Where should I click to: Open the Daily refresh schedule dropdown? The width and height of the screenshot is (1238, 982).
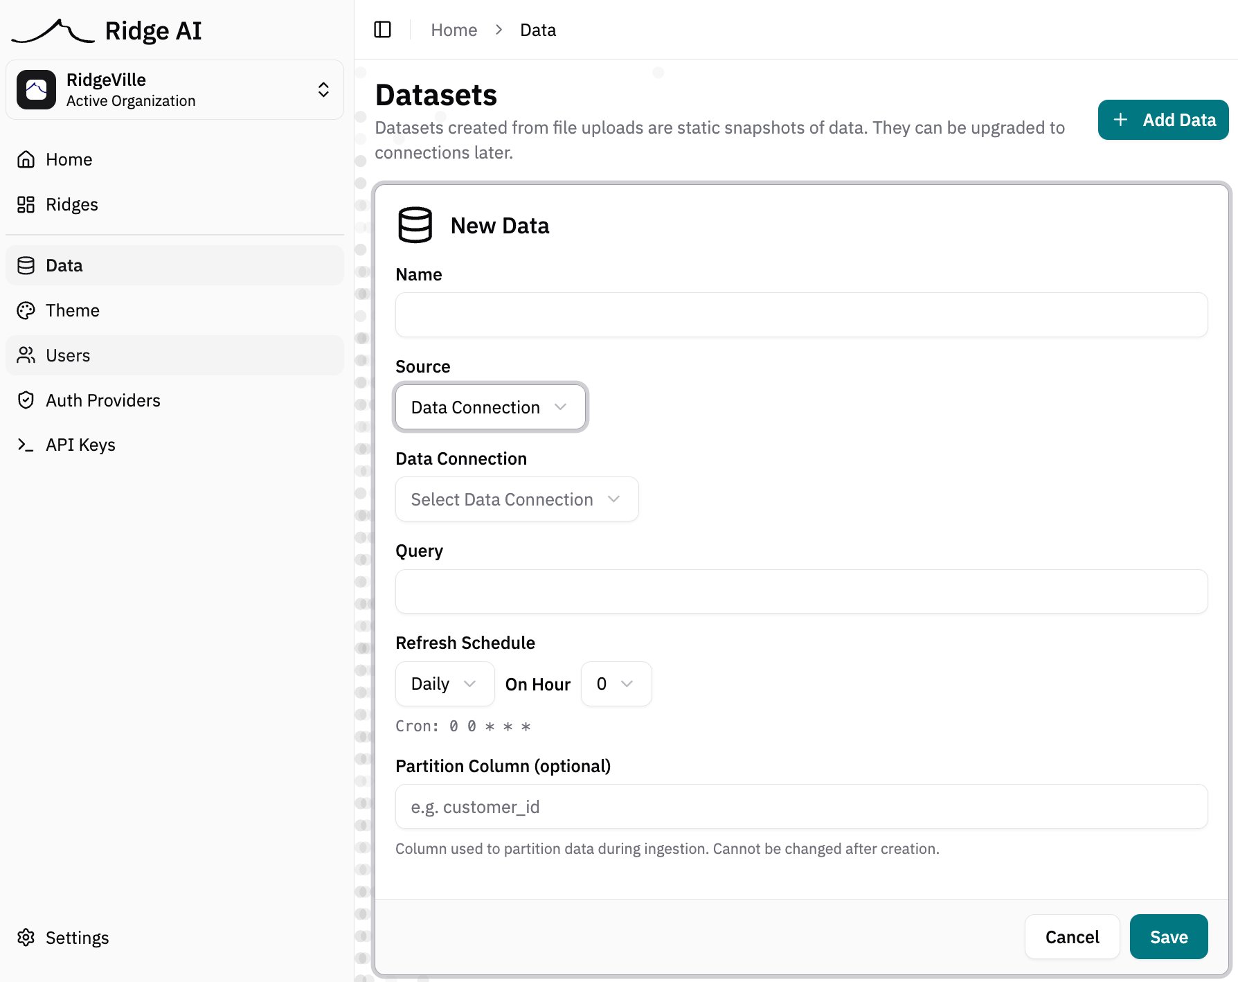pyautogui.click(x=444, y=684)
